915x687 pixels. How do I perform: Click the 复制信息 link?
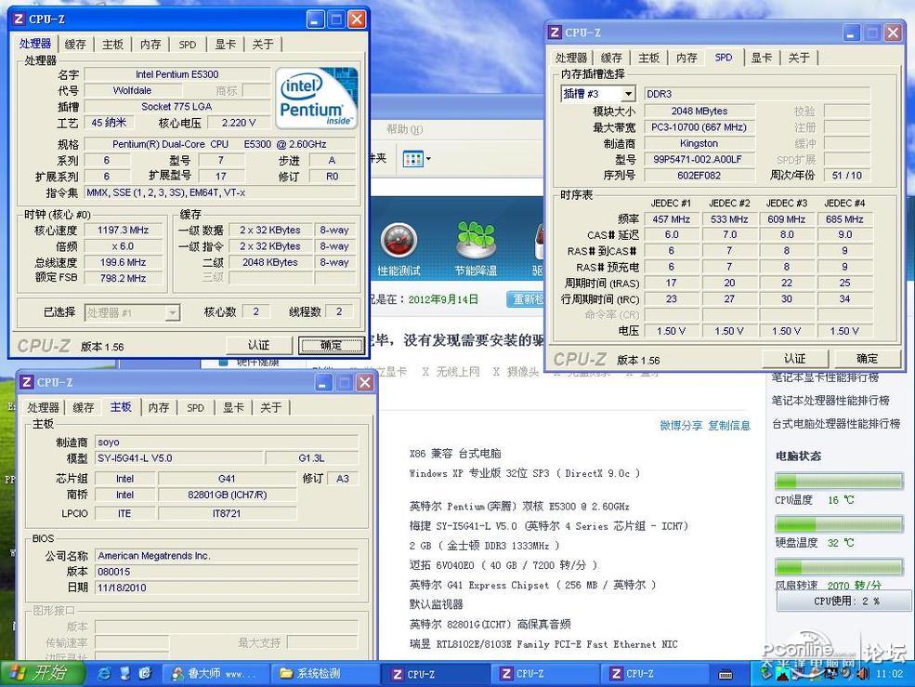coord(729,426)
